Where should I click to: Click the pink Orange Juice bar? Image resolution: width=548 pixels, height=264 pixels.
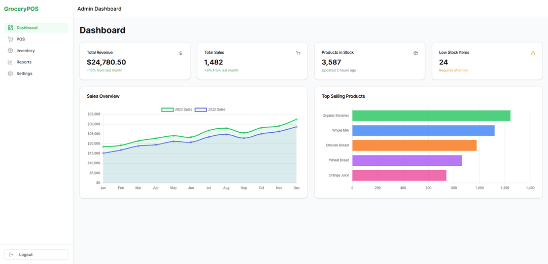pyautogui.click(x=399, y=175)
